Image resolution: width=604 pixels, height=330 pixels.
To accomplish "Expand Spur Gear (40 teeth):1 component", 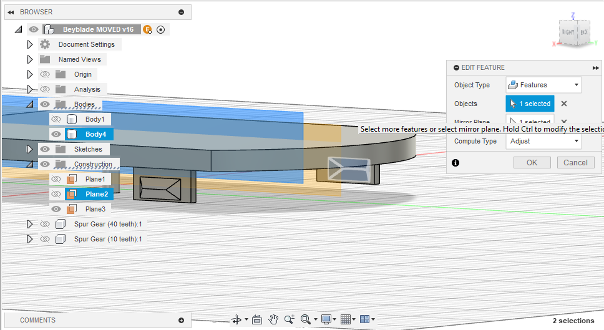I will (x=29, y=224).
